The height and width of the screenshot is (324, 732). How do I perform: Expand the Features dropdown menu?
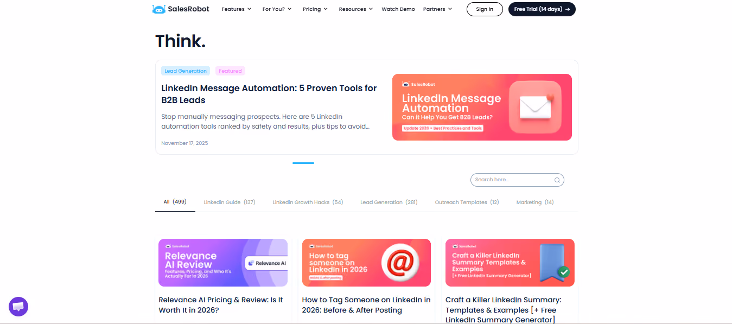pyautogui.click(x=236, y=9)
